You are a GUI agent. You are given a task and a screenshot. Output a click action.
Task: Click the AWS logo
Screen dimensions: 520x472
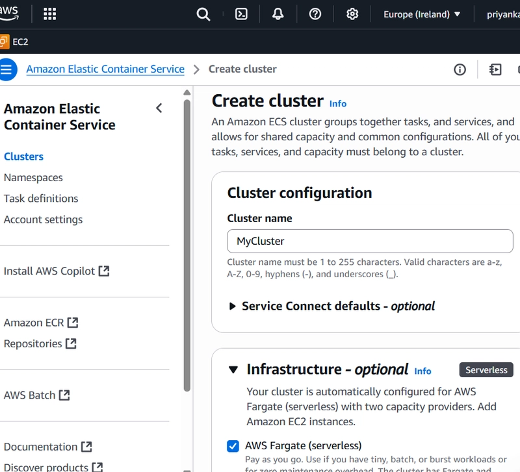pyautogui.click(x=9, y=13)
